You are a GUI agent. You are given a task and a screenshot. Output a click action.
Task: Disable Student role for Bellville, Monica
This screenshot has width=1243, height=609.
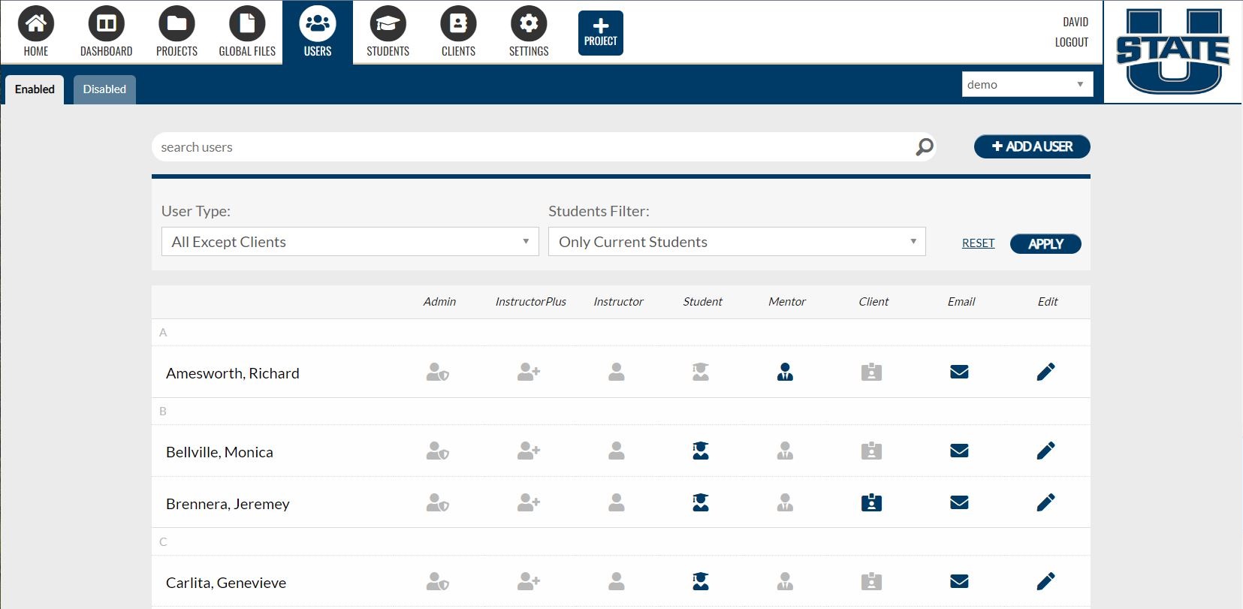click(x=701, y=451)
